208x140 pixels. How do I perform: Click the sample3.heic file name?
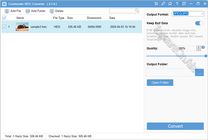click(39, 27)
